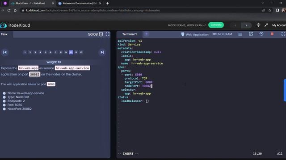Click the reset lab history icon

click(x=261, y=34)
